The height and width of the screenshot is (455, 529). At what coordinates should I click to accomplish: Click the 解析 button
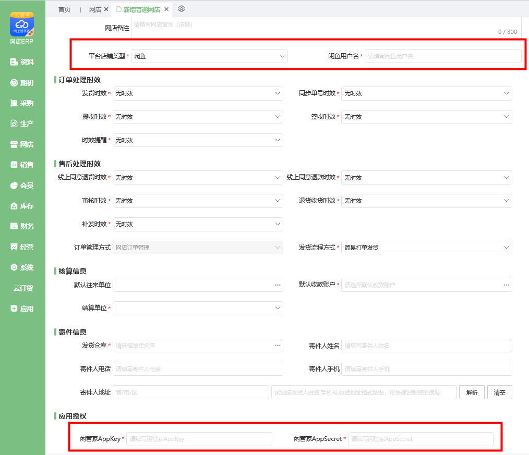(x=472, y=392)
